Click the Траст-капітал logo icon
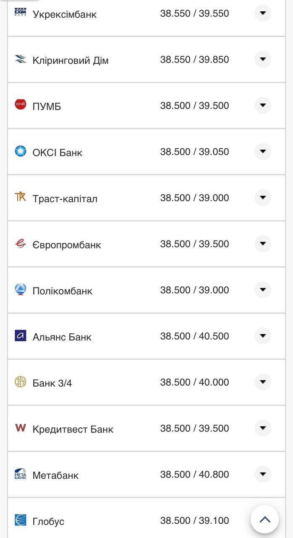 [20, 197]
